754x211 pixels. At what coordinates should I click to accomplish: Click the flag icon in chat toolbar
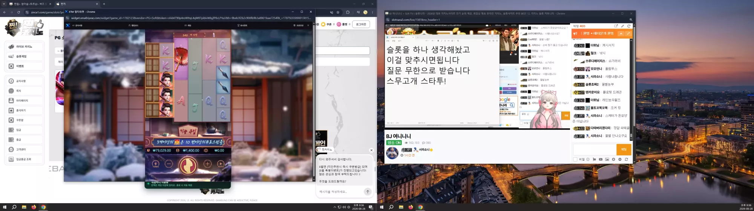(594, 159)
